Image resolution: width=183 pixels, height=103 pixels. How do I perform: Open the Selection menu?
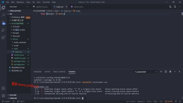tap(20, 2)
